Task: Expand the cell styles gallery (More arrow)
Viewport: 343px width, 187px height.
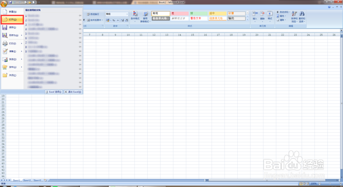Action: pos(247,20)
